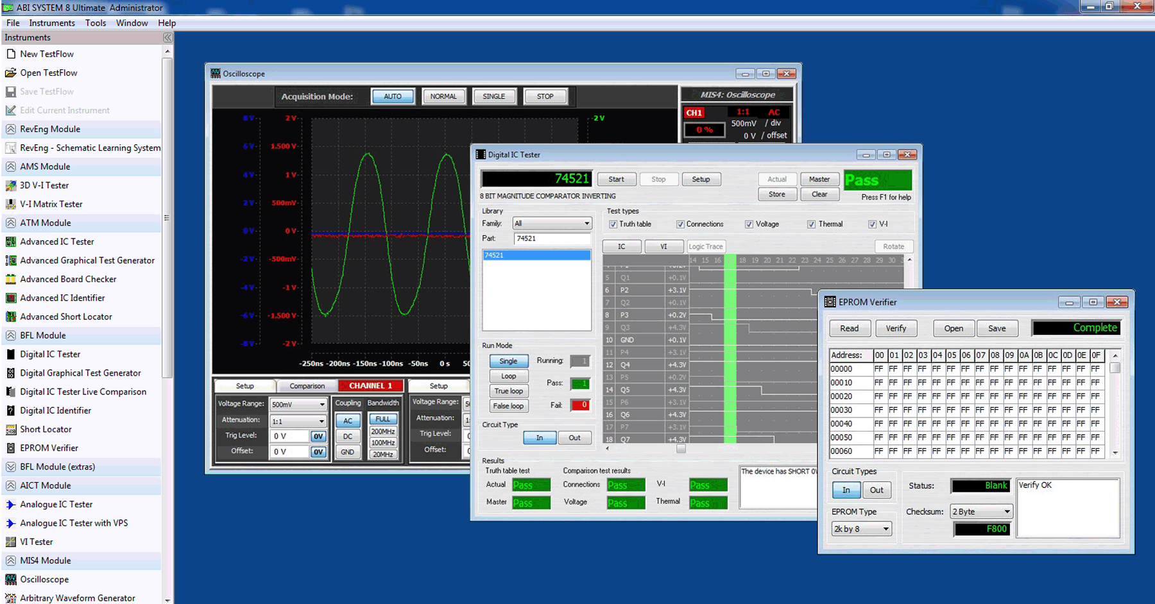Click the VI Tester sidebar icon
Screen dimensions: 1155x604
click(x=11, y=542)
